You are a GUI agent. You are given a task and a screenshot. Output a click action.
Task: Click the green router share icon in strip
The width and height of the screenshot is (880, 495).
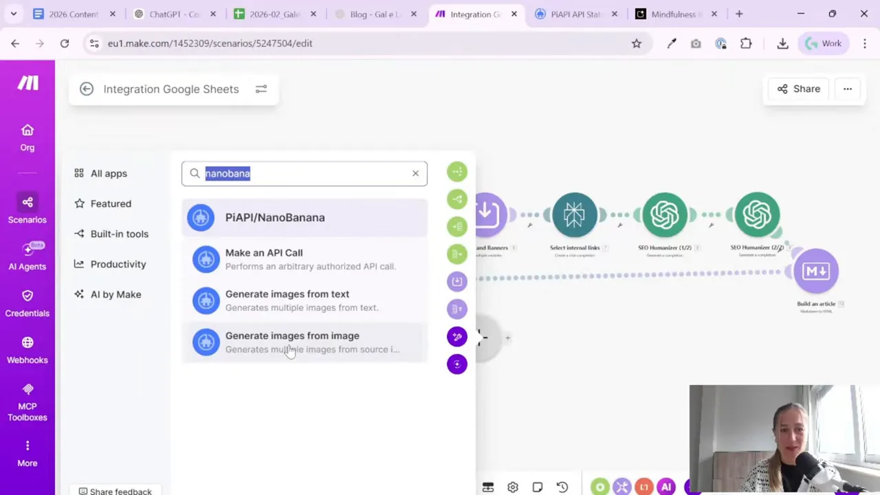(x=457, y=199)
